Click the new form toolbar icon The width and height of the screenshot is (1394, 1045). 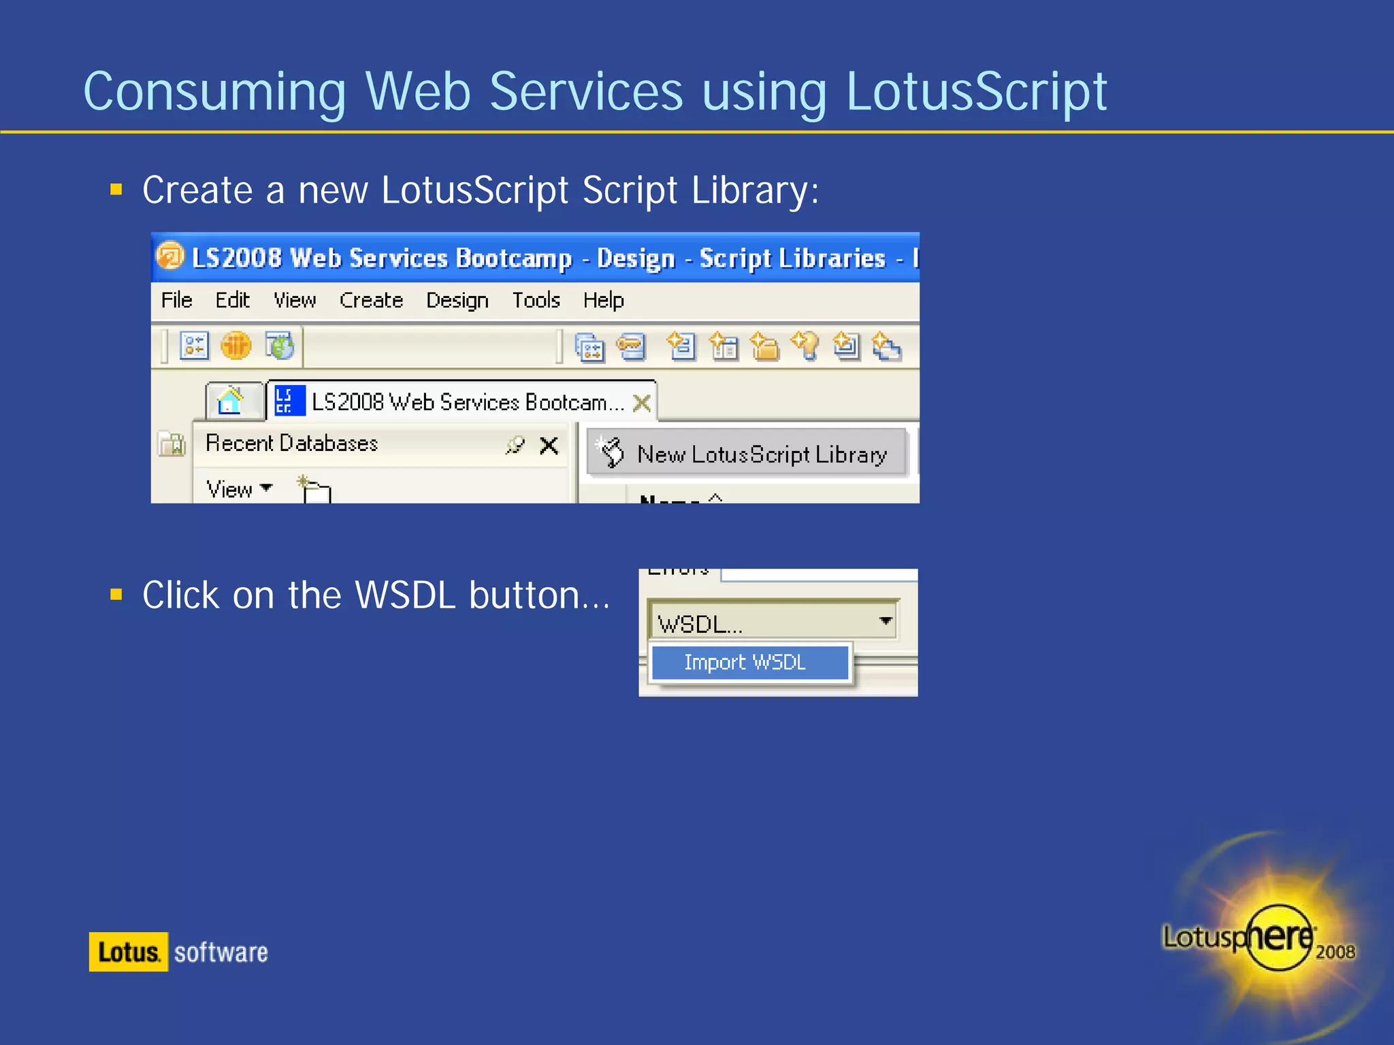click(x=681, y=346)
